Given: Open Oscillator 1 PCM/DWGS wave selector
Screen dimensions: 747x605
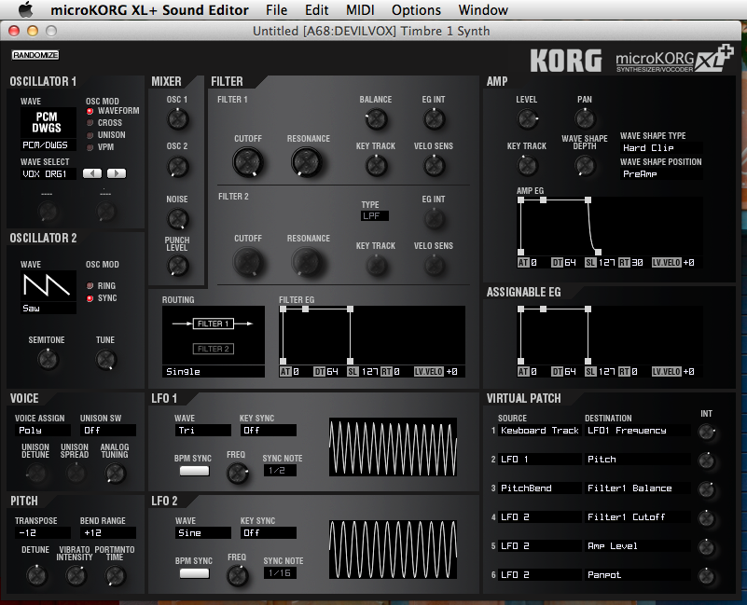Looking at the screenshot, I should point(48,129).
